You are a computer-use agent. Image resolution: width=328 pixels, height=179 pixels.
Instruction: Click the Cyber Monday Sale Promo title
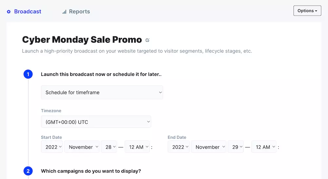(x=82, y=40)
